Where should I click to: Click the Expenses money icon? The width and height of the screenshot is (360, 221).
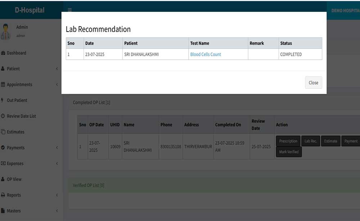3,164
